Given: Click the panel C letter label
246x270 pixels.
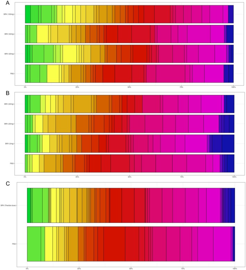Looking at the screenshot, I should (x=8, y=184).
